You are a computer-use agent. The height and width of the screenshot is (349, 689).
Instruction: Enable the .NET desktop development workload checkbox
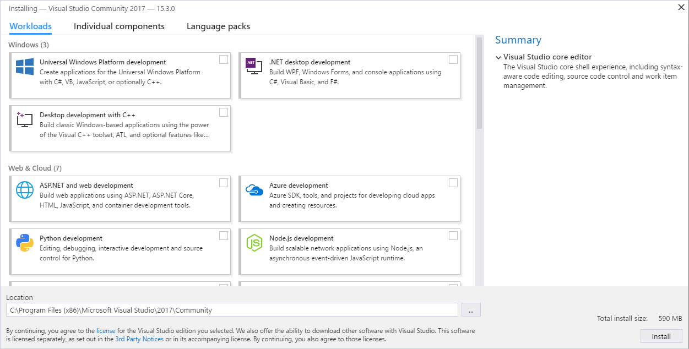click(x=453, y=59)
